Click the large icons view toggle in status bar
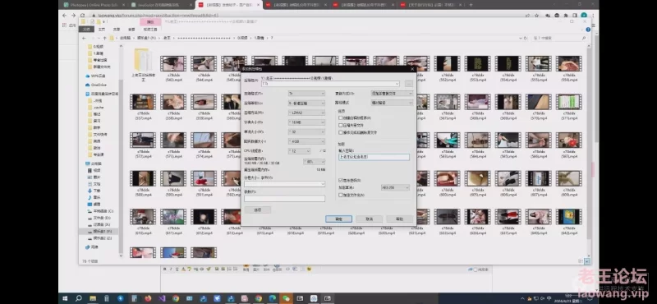Image resolution: width=657 pixels, height=304 pixels. click(587, 261)
